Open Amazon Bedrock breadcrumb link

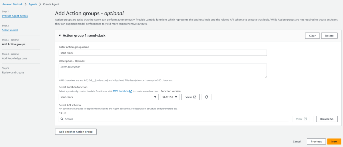[x=12, y=4]
